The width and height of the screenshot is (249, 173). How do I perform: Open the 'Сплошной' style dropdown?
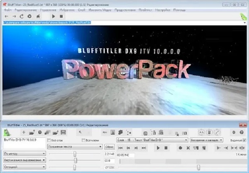pos(24,167)
